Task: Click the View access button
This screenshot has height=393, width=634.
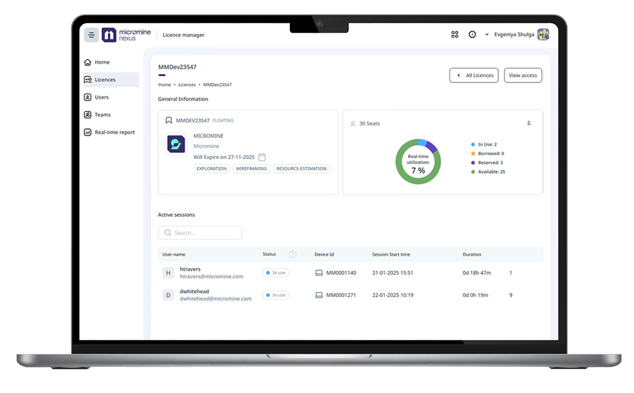Action: [523, 76]
